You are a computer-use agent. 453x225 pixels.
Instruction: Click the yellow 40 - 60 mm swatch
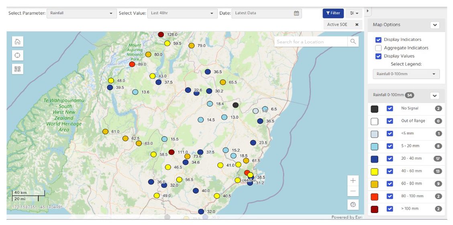374,171
